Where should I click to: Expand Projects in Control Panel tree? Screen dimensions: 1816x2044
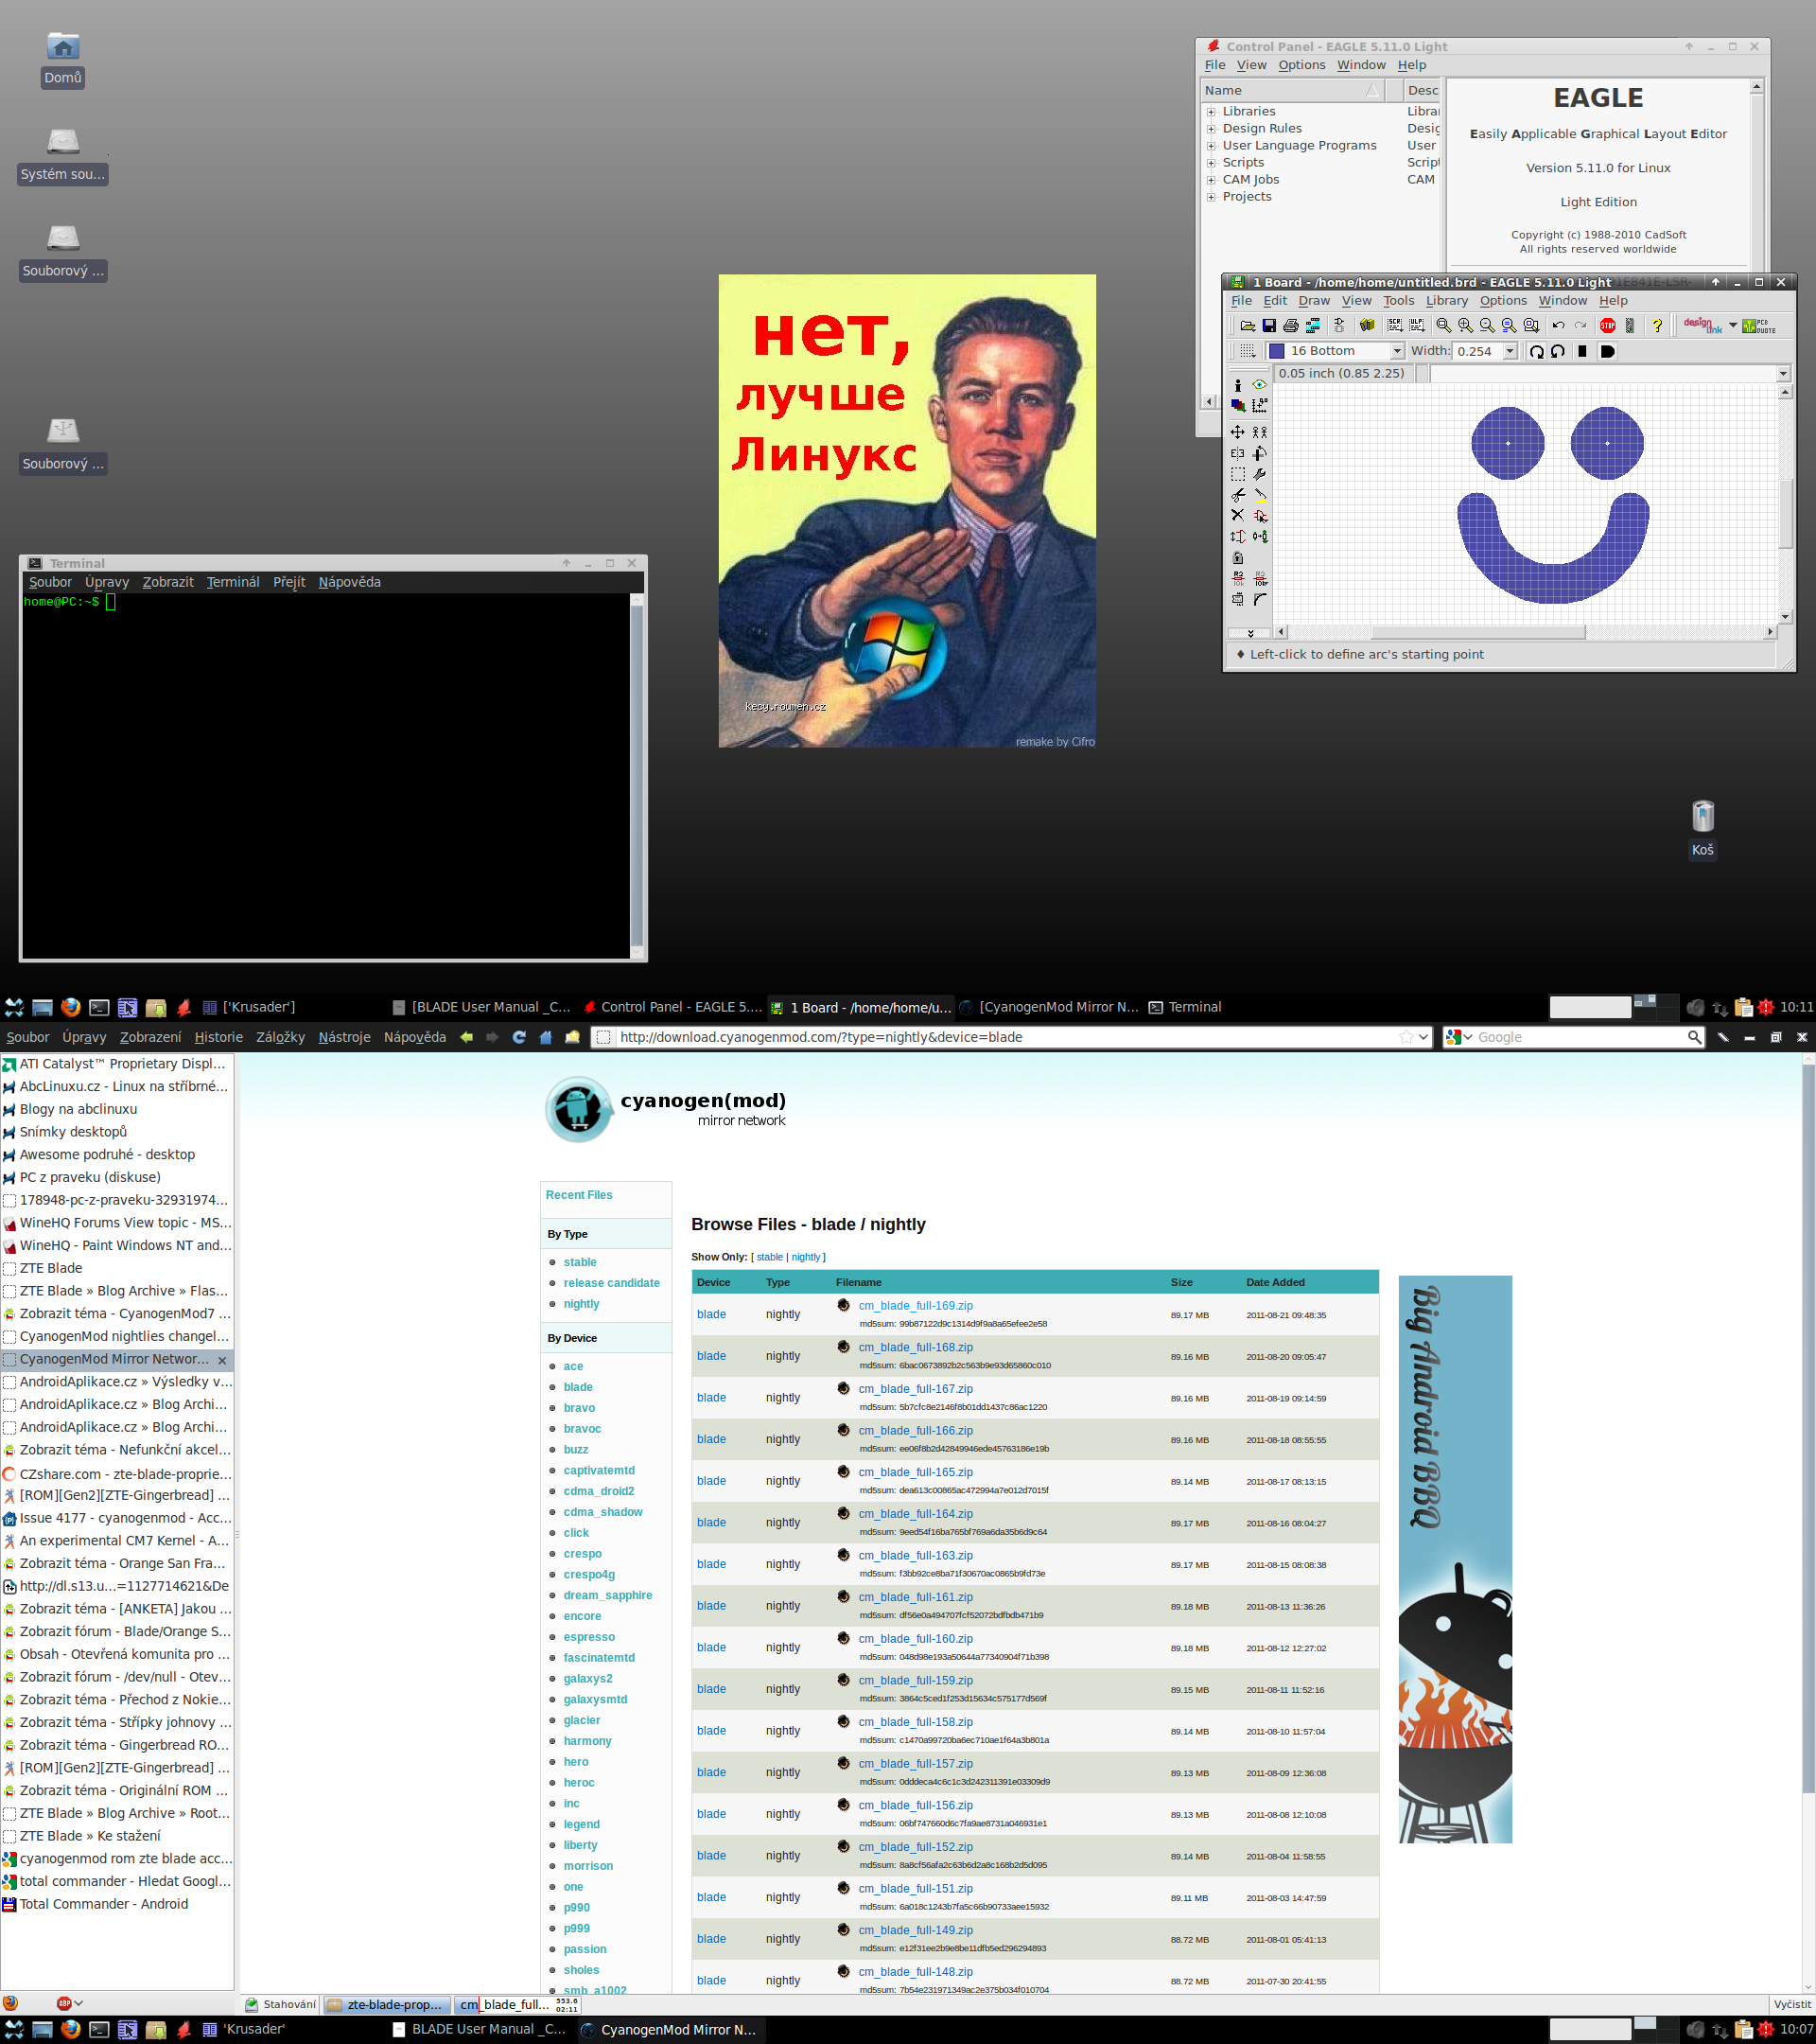click(1212, 197)
